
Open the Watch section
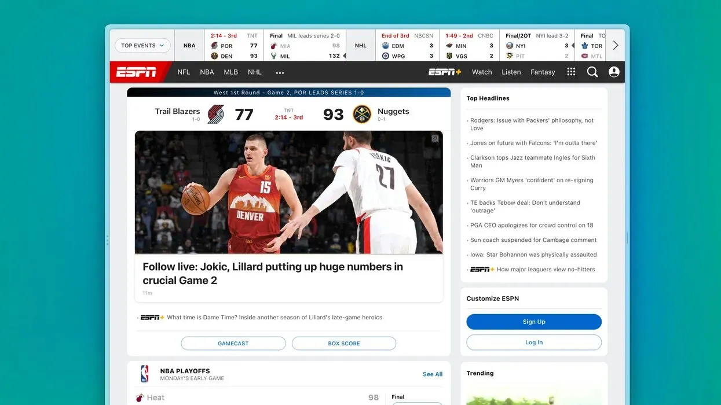pos(482,72)
